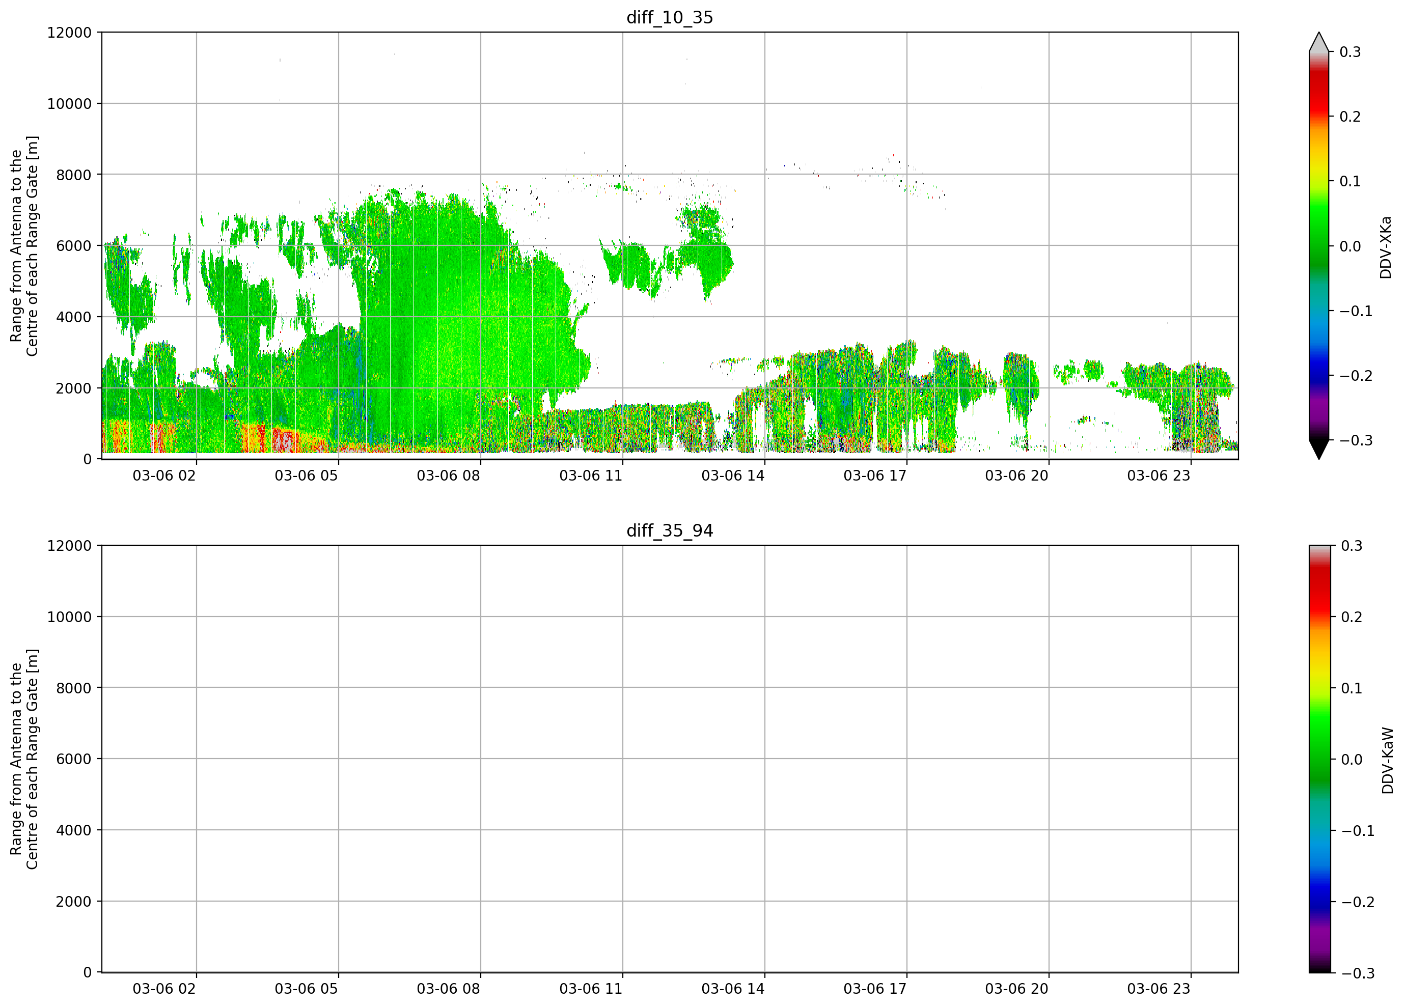The image size is (1405, 1007).
Task: Click the diff_35_94 plot title
Action: tap(670, 531)
